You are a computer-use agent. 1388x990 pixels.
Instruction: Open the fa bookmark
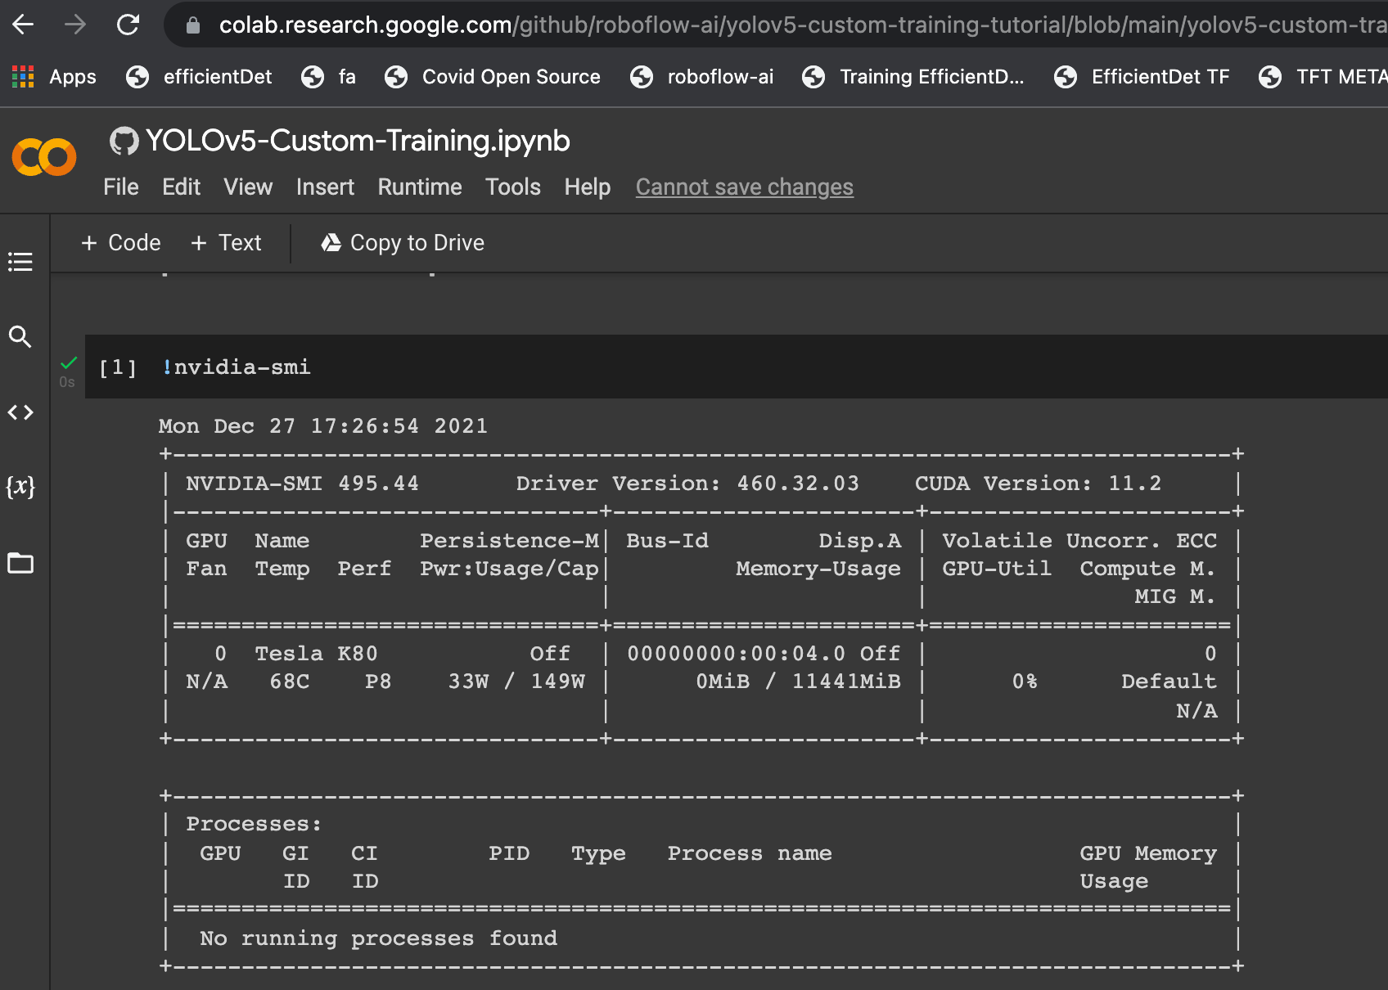[x=328, y=77]
